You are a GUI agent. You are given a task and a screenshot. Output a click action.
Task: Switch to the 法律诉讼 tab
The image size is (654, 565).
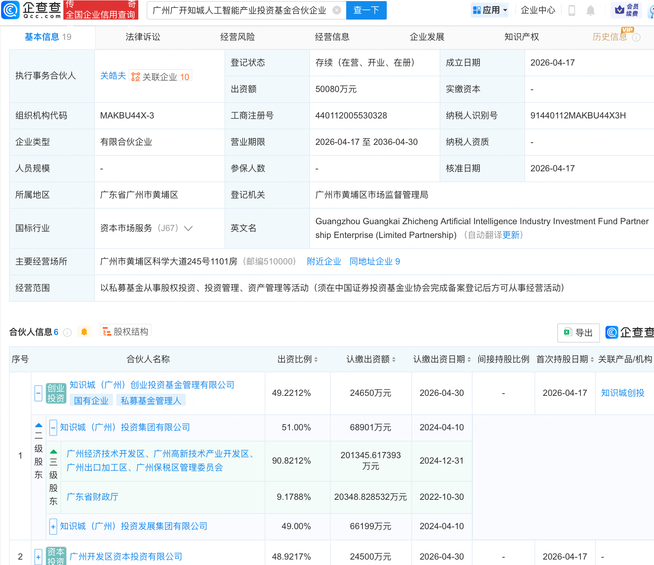pos(143,37)
